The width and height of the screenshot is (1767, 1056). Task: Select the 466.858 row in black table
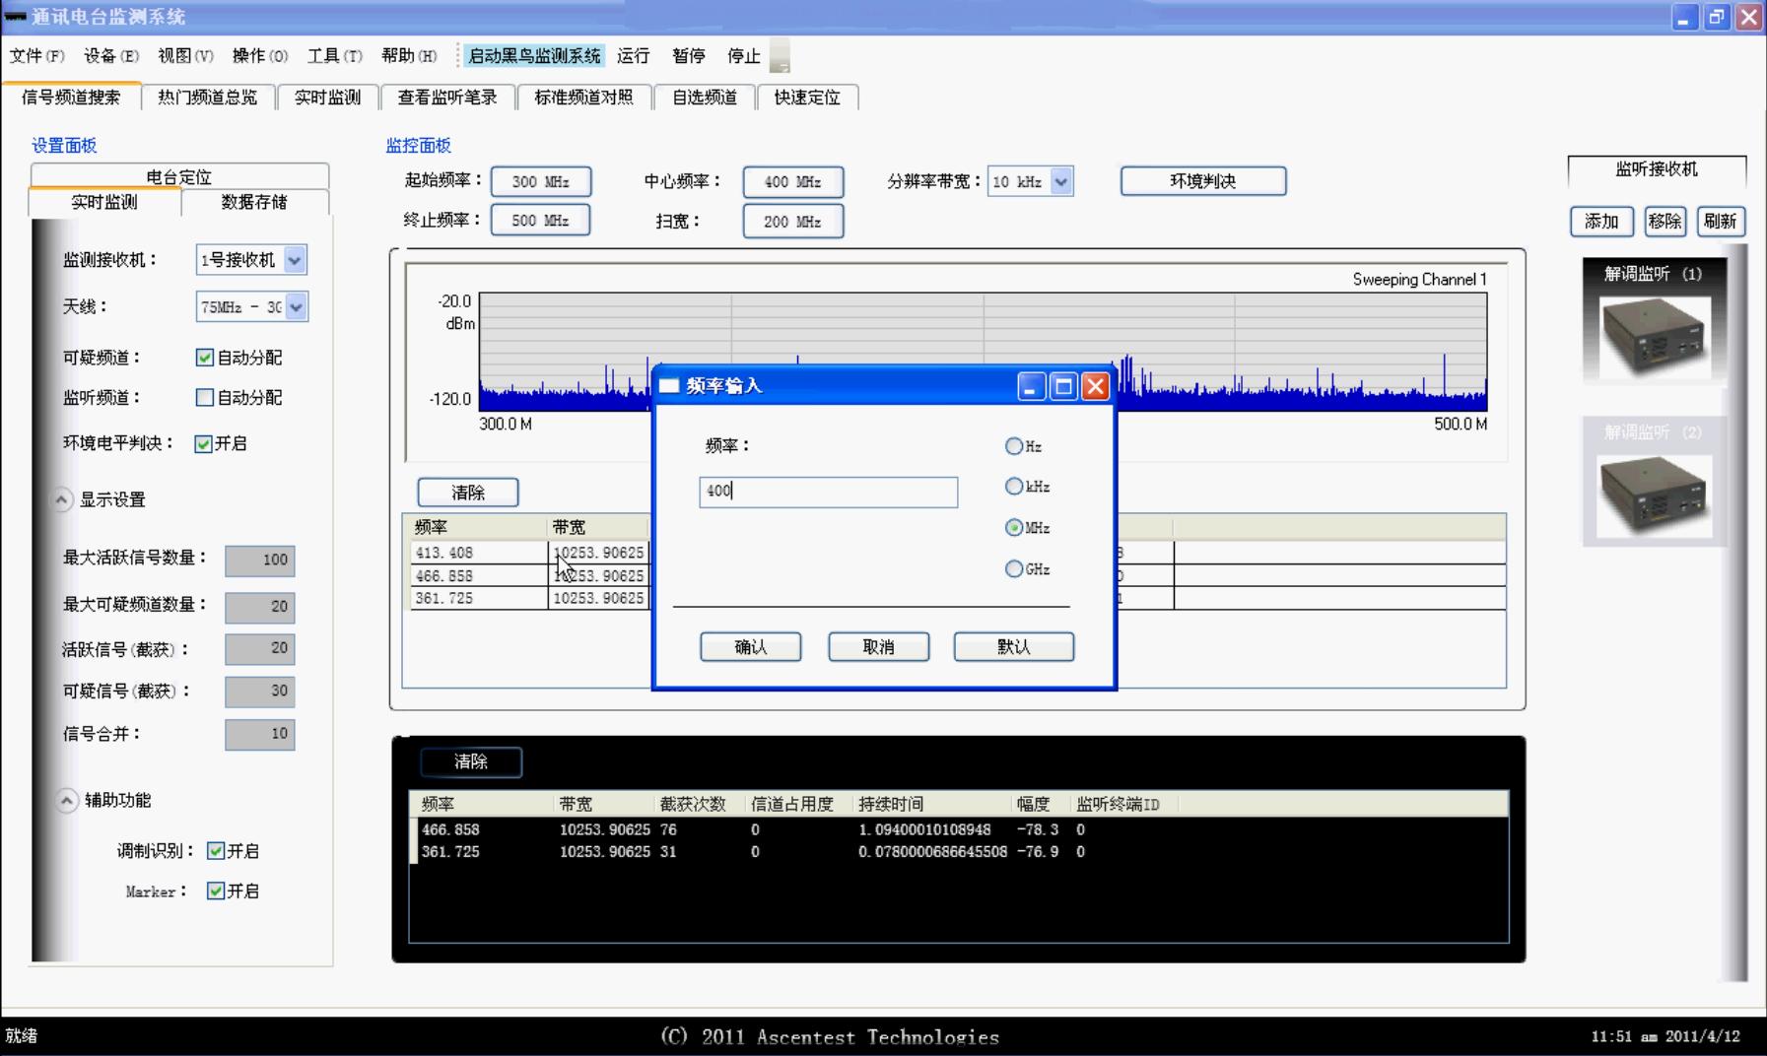pos(958,830)
